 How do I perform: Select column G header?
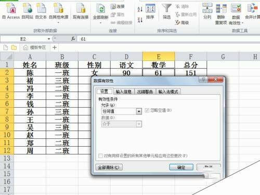click(223, 57)
